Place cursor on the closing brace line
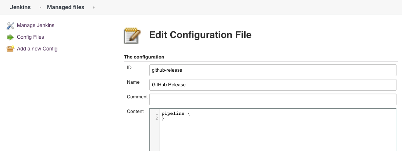 163,118
